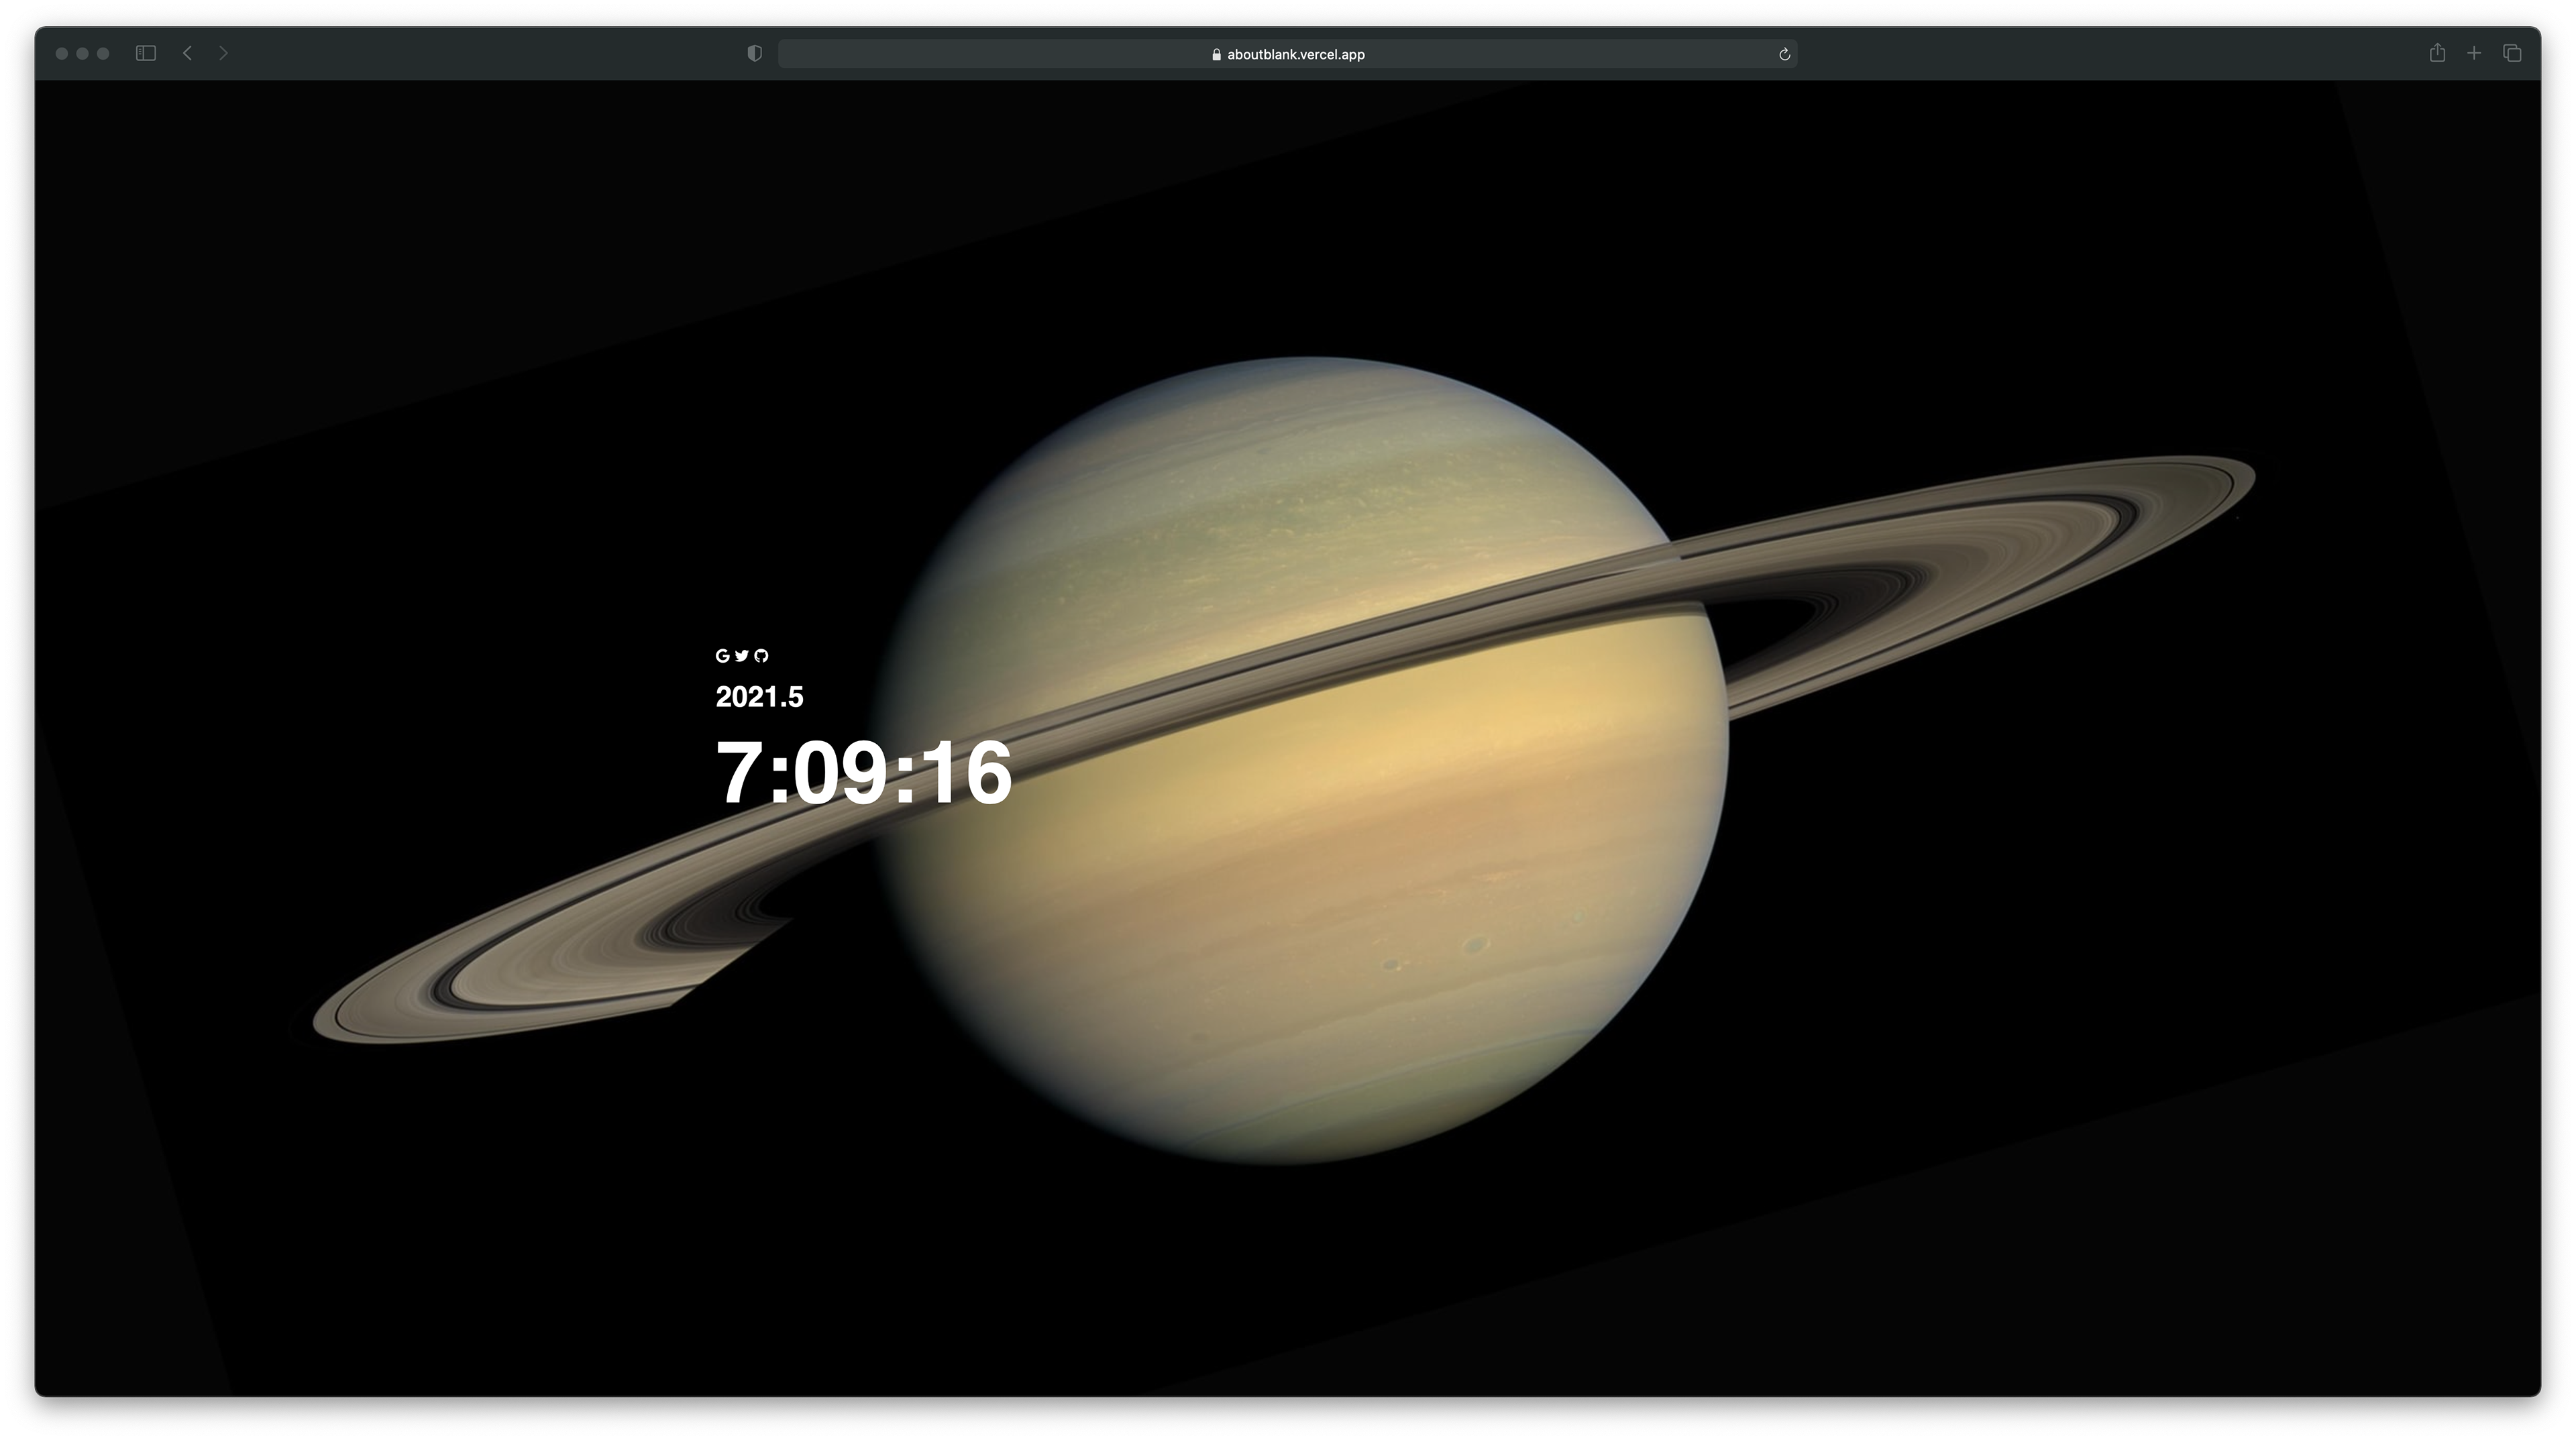Image resolution: width=2576 pixels, height=1440 pixels.
Task: Minimize the Safari window
Action: coord(83,54)
